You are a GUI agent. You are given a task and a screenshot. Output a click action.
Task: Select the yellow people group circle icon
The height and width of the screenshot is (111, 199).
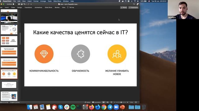[117, 54]
